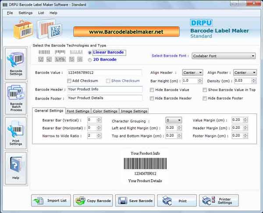Viewport: 263px width, 213px height.
Task: Click the shopping bag barcode logo icon
Action: tap(23, 29)
